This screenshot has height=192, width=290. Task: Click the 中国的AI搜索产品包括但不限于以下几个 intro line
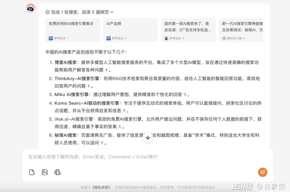(x=86, y=52)
